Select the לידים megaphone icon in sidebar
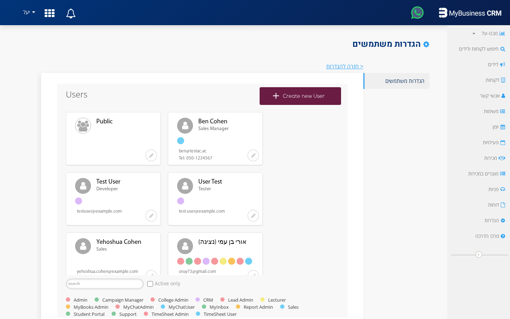Viewport: 510px width, 319px height. [503, 65]
